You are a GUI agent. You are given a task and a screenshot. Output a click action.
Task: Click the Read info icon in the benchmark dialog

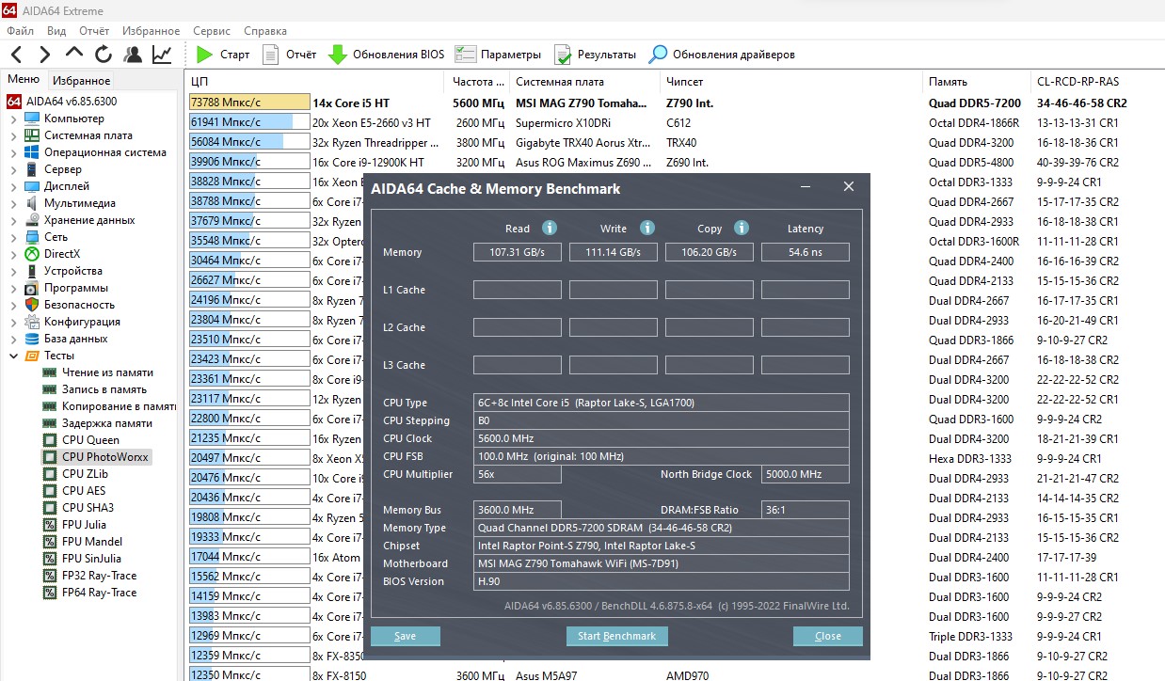(x=550, y=228)
